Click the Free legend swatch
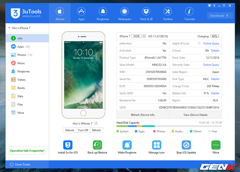 click(209, 131)
